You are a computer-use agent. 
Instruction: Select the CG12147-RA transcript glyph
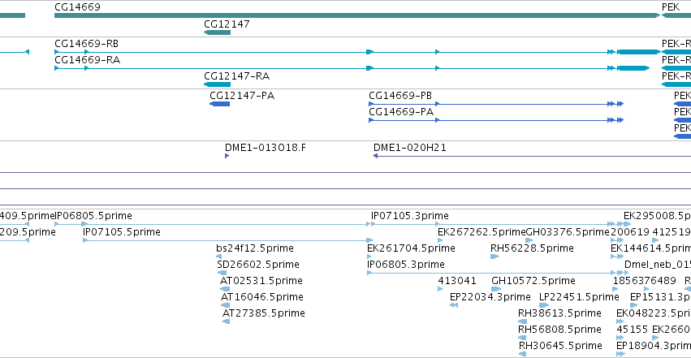coord(218,84)
